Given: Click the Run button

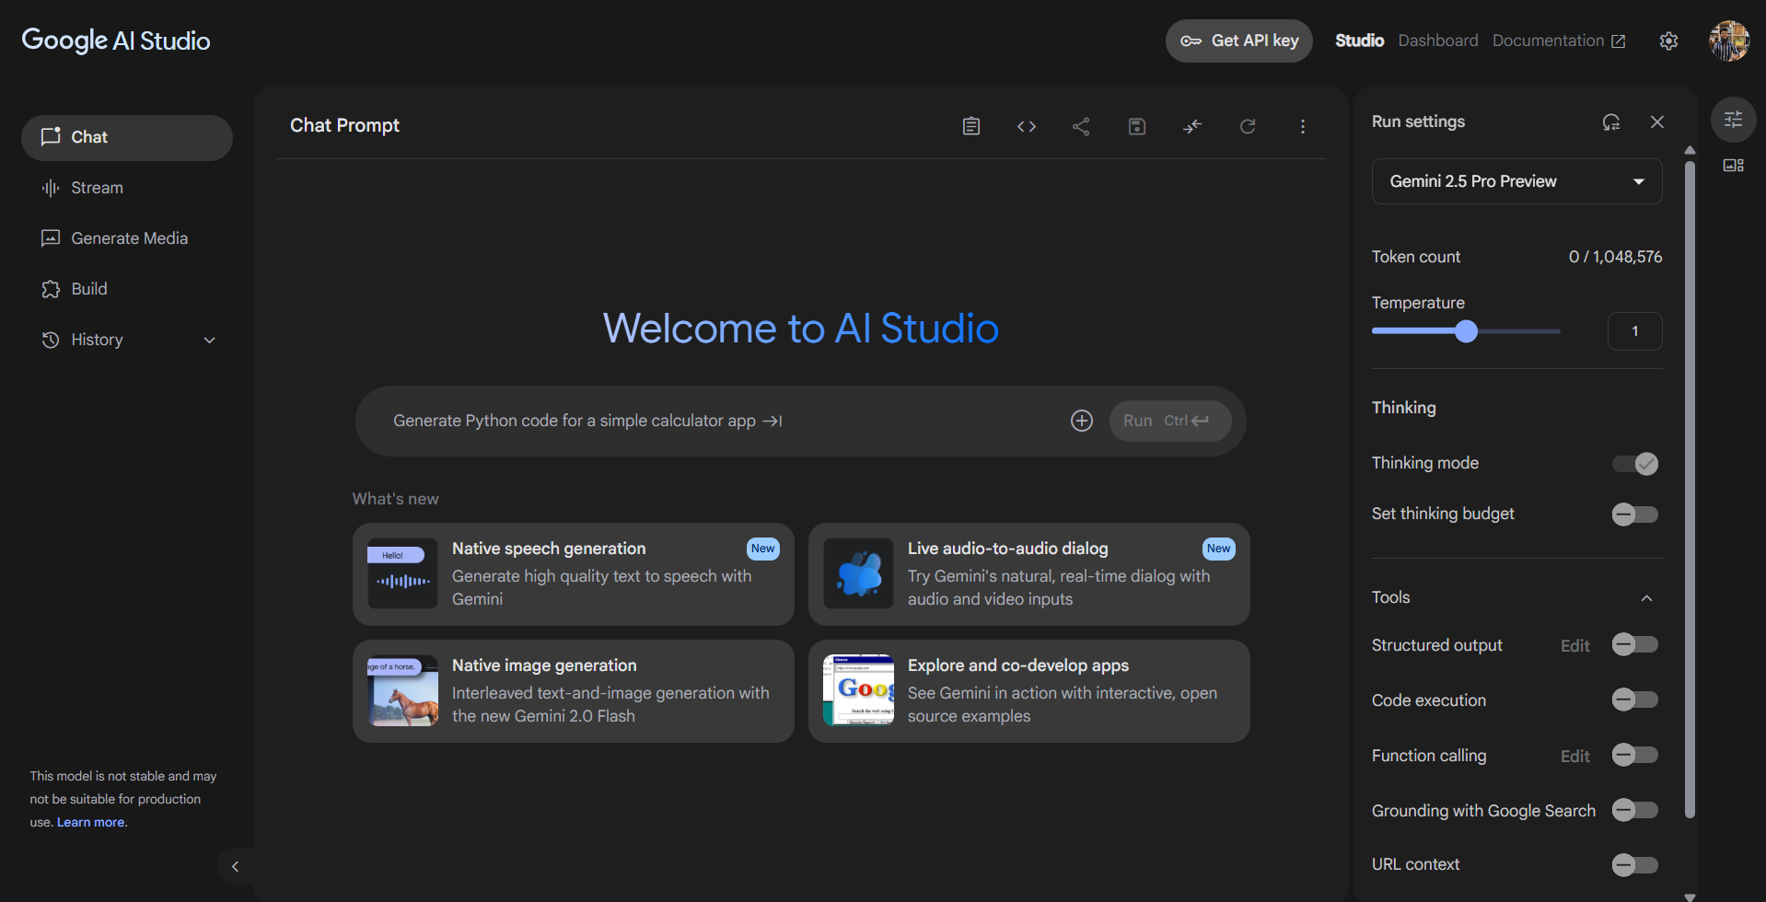Looking at the screenshot, I should [1169, 421].
